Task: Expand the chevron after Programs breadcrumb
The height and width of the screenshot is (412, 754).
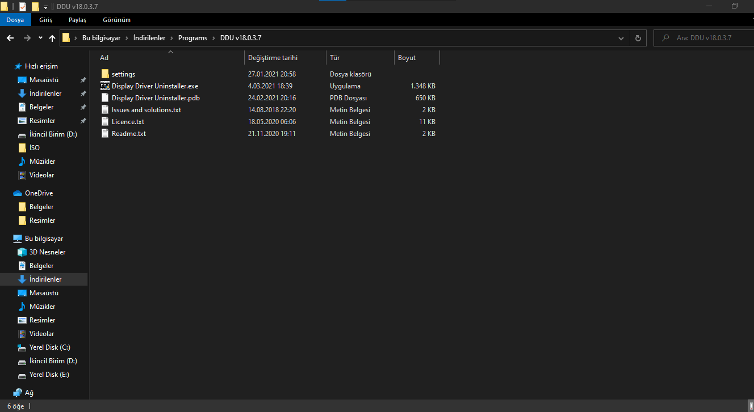Action: (x=214, y=38)
